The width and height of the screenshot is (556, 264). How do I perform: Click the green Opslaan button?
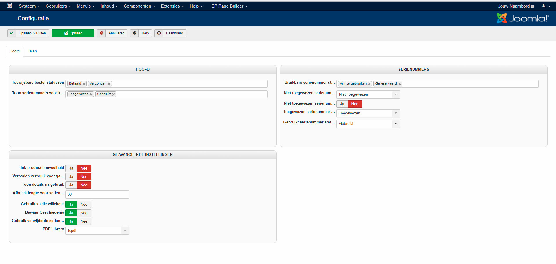[x=73, y=33]
